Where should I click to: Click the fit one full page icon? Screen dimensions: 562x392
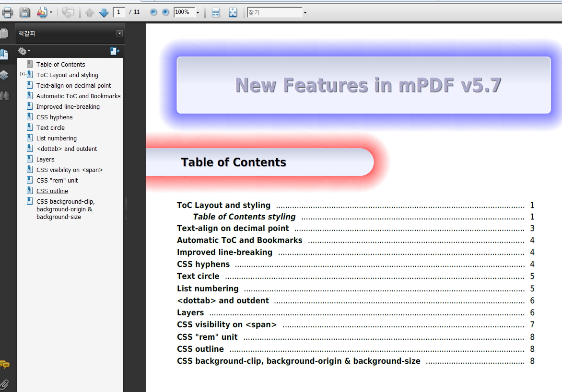(x=233, y=12)
